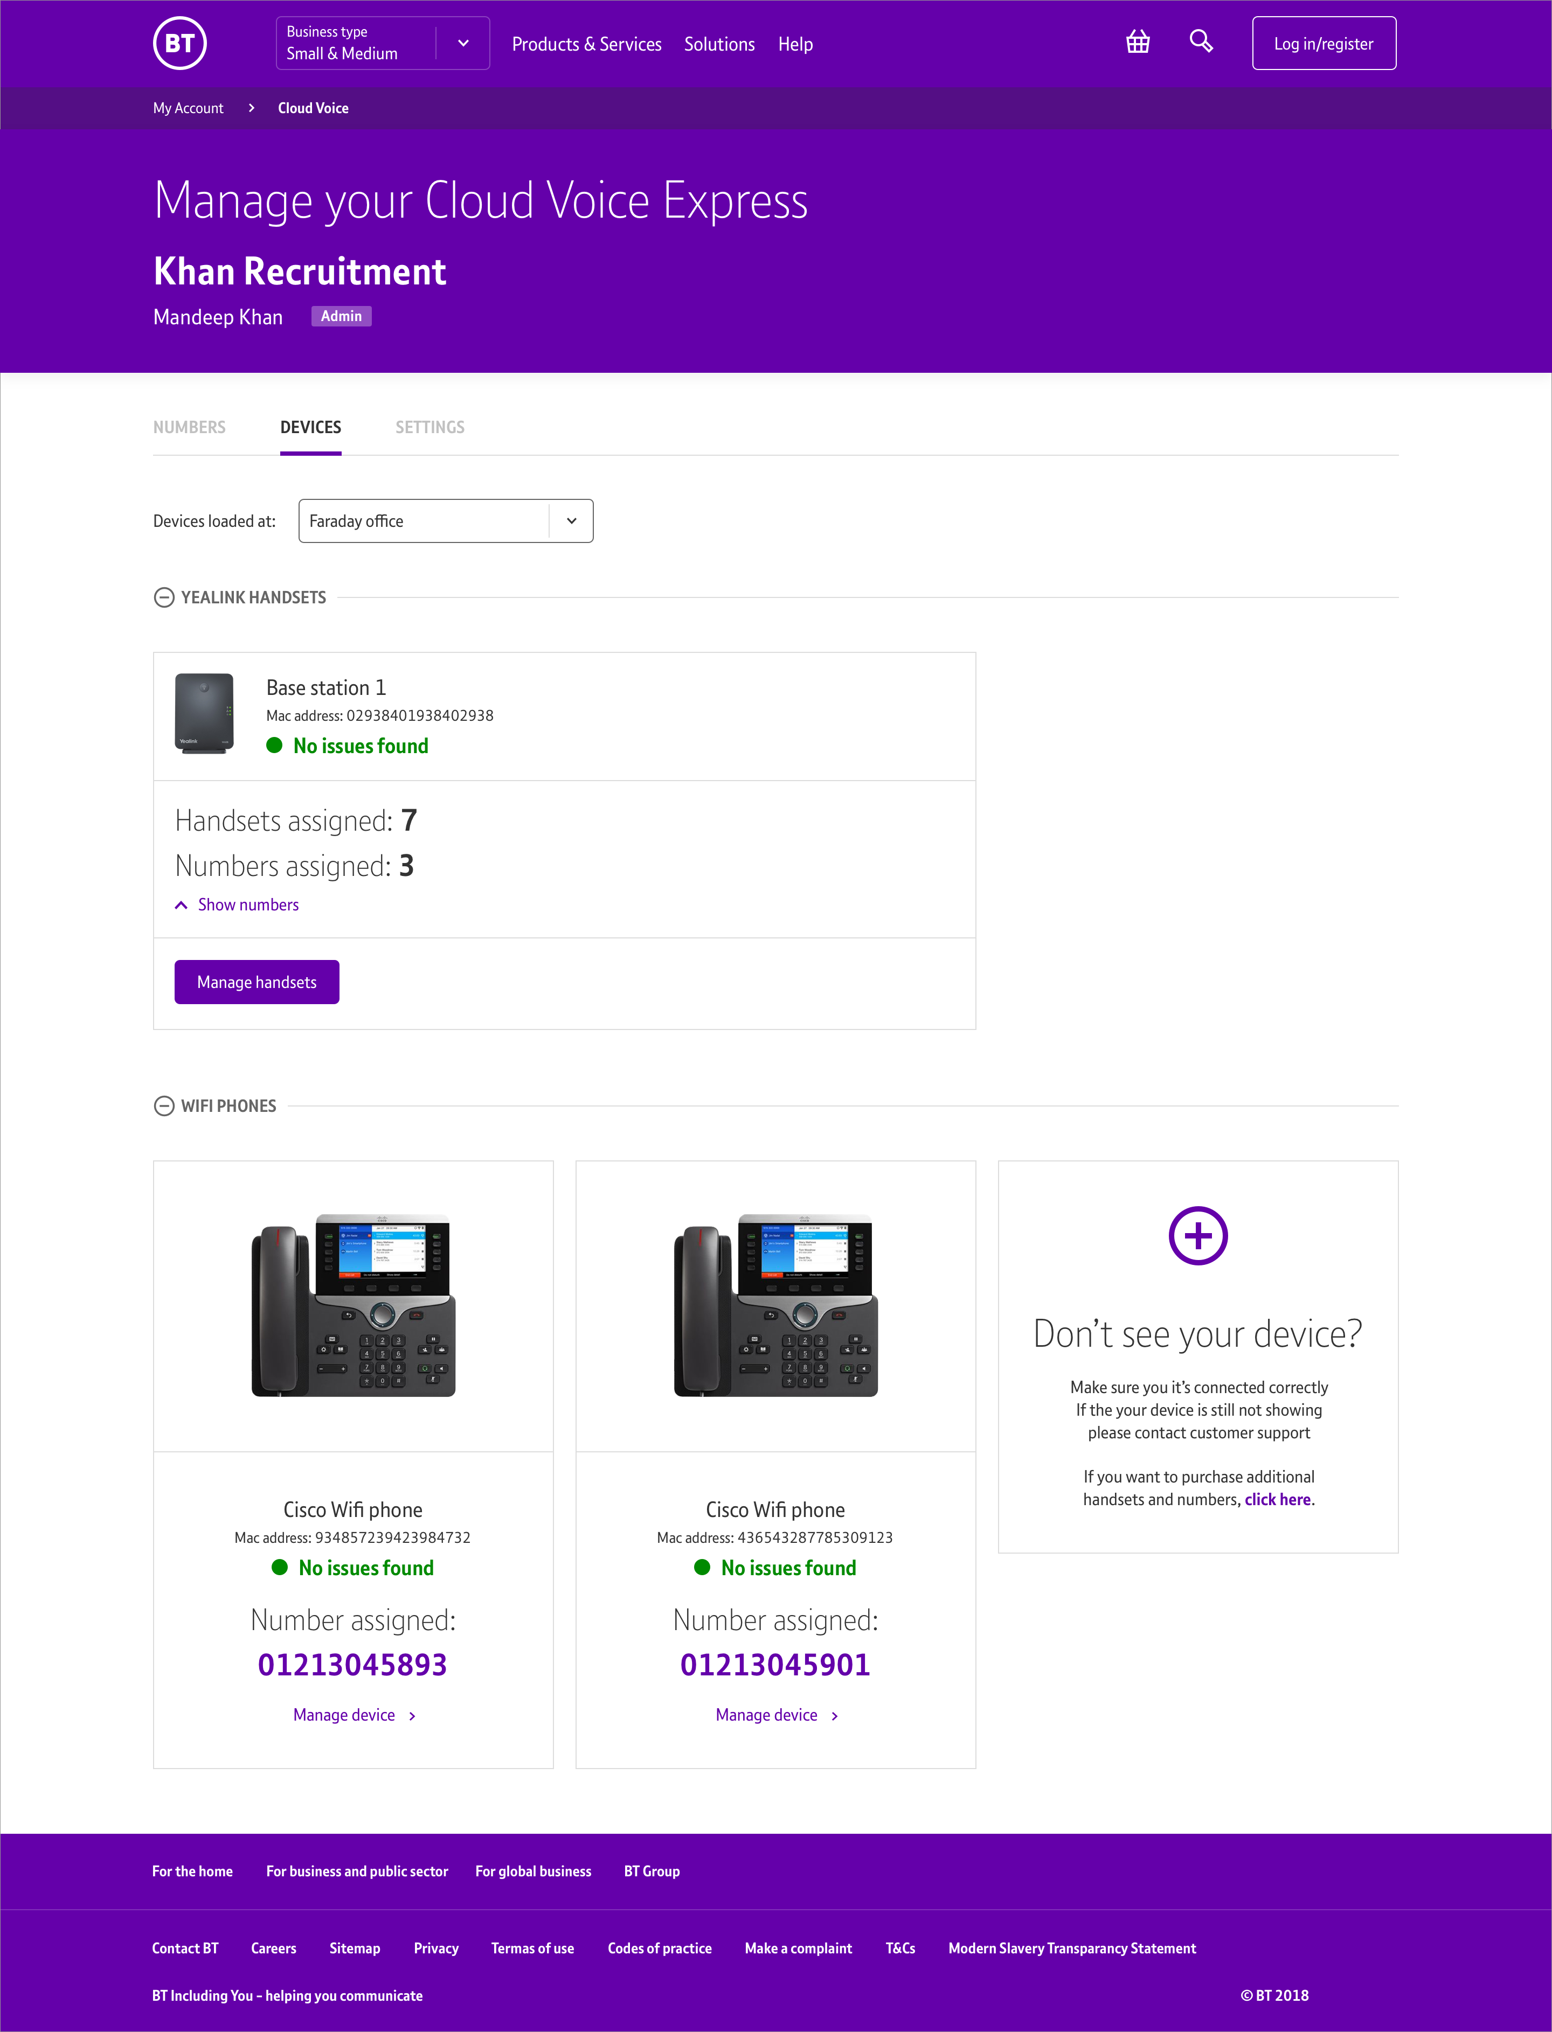Switch to the Numbers tab
The image size is (1552, 2032).
(x=189, y=428)
